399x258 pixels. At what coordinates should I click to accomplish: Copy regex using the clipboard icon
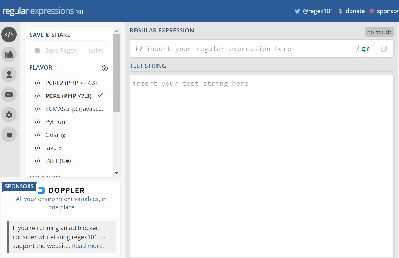[x=384, y=49]
